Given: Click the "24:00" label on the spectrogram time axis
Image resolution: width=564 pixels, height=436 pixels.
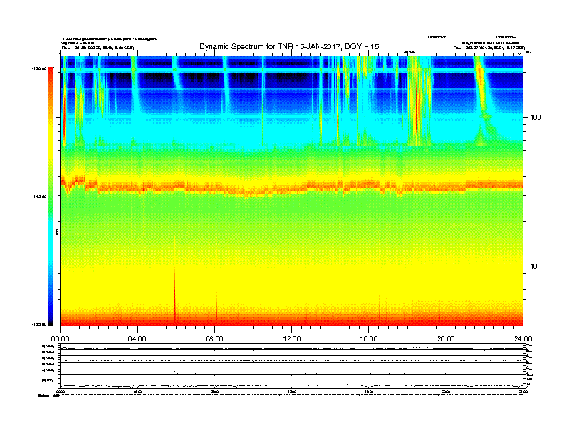Looking at the screenshot, I should [x=523, y=339].
